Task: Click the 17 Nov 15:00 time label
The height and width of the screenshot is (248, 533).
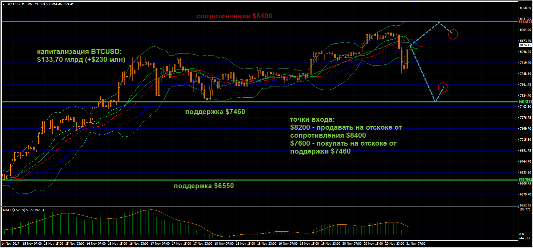Action: (x=181, y=244)
